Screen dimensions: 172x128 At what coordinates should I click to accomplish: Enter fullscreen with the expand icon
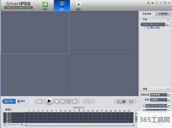coord(131,101)
